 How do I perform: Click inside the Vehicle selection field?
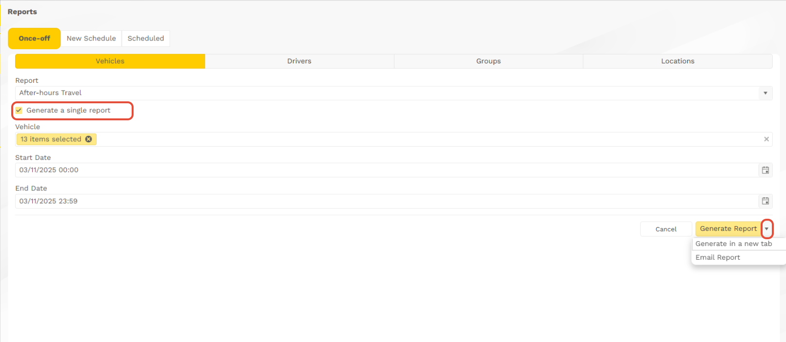[394, 139]
